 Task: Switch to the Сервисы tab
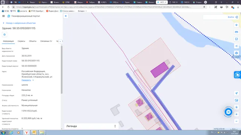(21, 41)
